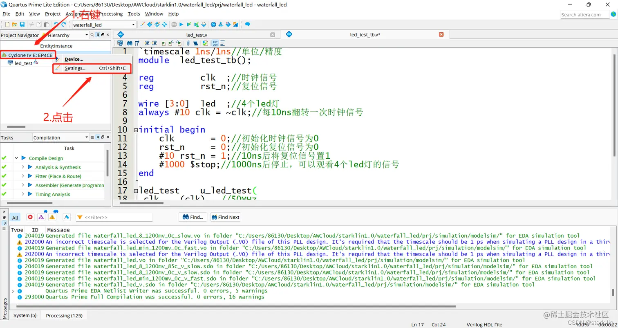Show warning messages yellow triangle filter
The image size is (618, 328).
pyautogui.click(x=52, y=217)
